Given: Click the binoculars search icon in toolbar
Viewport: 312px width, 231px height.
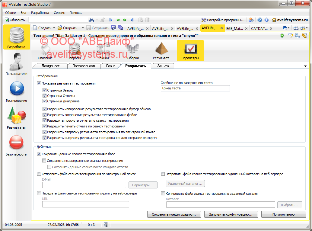Looking at the screenshot, I should (x=92, y=20).
